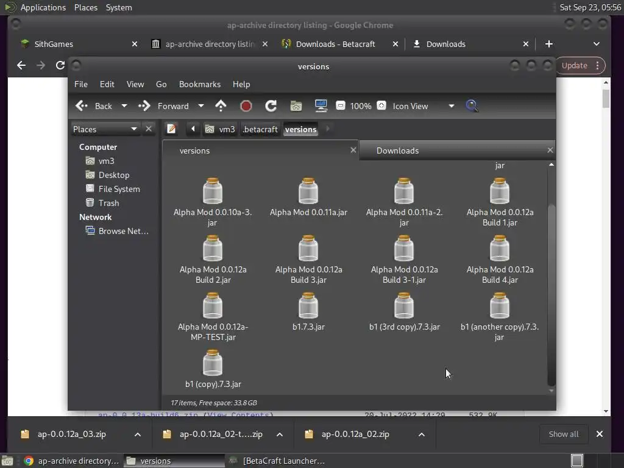The width and height of the screenshot is (624, 468).
Task: Select Alpha Mod 0.0.12a Build 3-1.jar
Action: [404, 260]
